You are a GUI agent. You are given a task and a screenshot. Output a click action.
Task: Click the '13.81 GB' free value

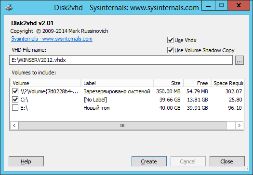[x=198, y=100]
